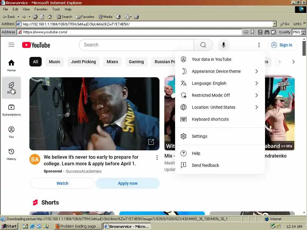The image size is (307, 230).
Task: Open Subscriptions in the sidebar
Action: click(11, 110)
